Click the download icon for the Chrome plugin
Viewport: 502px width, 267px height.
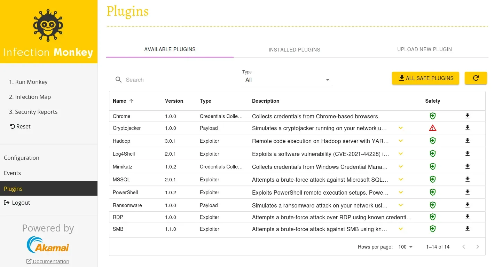(x=468, y=115)
